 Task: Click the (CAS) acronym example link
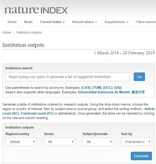pyautogui.click(x=86, y=88)
